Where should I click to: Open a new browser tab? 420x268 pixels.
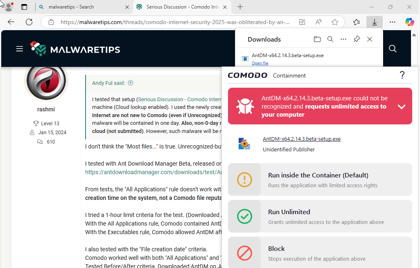tap(240, 7)
